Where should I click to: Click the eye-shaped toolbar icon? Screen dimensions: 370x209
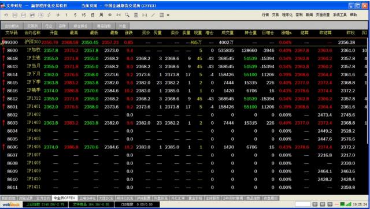coord(110,15)
